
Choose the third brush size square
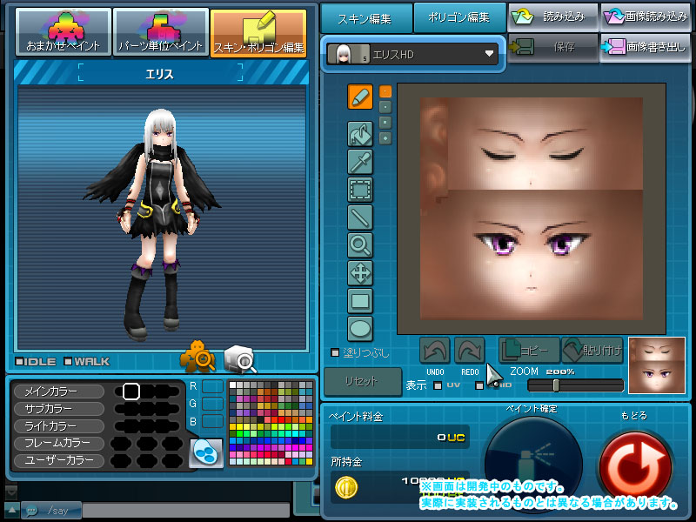click(x=385, y=123)
